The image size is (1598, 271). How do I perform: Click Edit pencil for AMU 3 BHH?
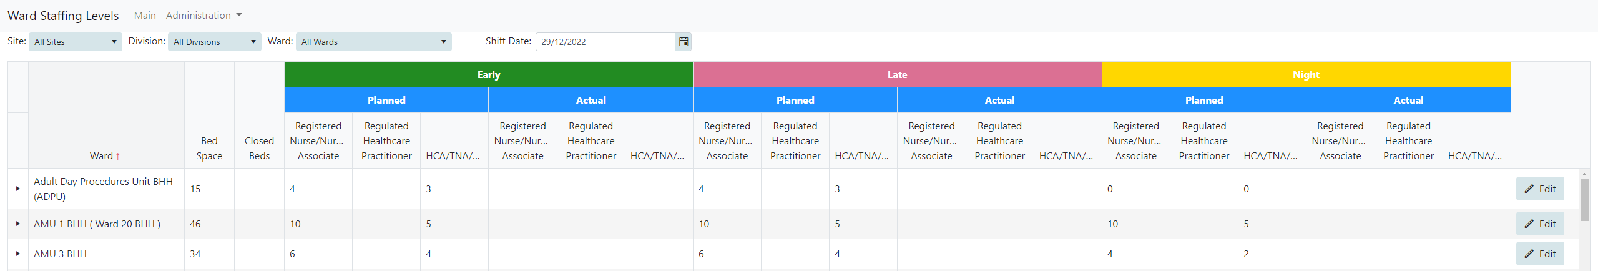coord(1539,254)
